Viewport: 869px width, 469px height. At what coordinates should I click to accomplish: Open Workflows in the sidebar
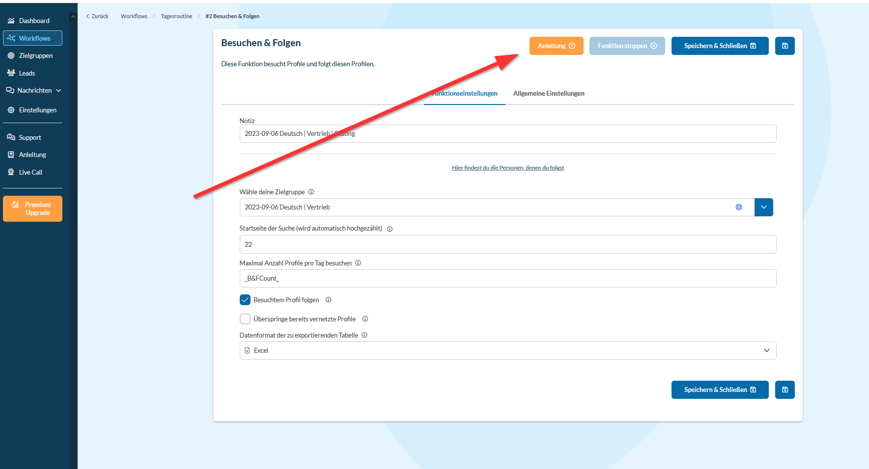coord(32,38)
